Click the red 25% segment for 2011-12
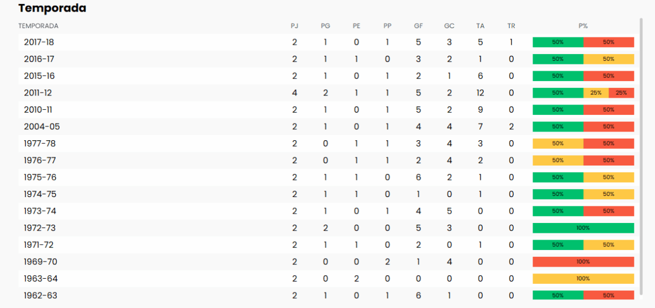655x308 pixels. pos(621,93)
